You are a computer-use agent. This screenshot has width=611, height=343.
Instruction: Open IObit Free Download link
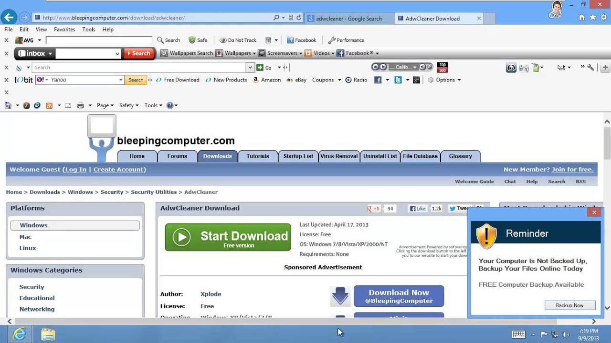178,80
